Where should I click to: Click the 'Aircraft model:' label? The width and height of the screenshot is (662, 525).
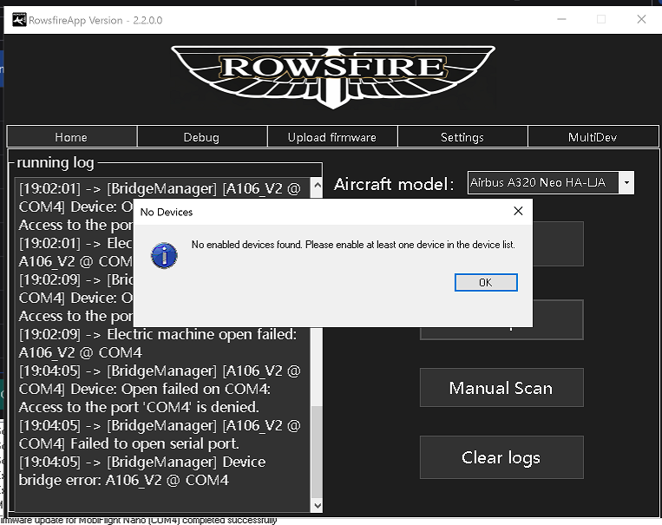[x=394, y=185]
